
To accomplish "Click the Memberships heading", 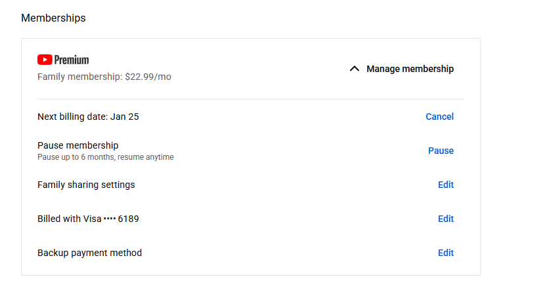I will (x=53, y=18).
